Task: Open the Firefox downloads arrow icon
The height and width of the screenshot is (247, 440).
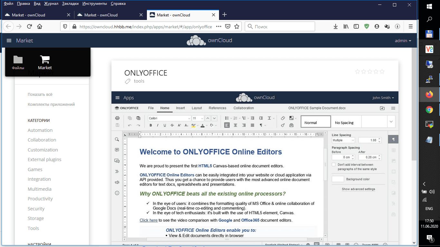Action: click(335, 27)
